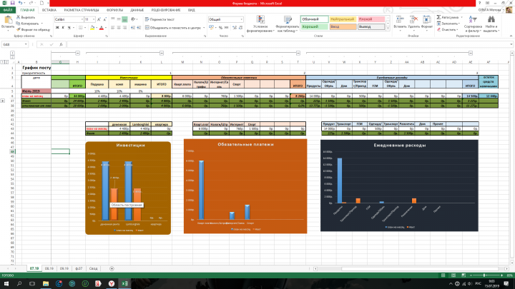Adjust the zoom slider in status bar
Screen dimensions: 515x289
tap(485, 275)
